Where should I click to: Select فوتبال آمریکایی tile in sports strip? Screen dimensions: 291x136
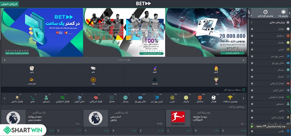coord(96,99)
